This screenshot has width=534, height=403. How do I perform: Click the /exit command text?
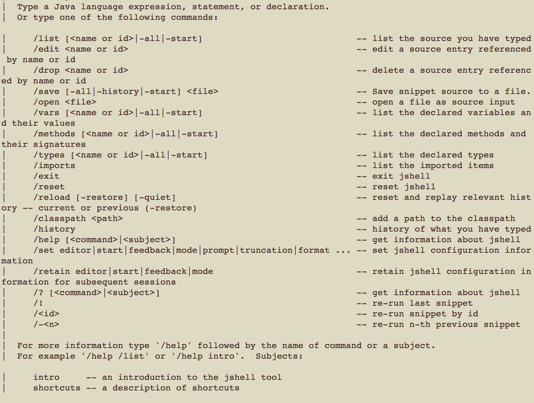(x=46, y=176)
